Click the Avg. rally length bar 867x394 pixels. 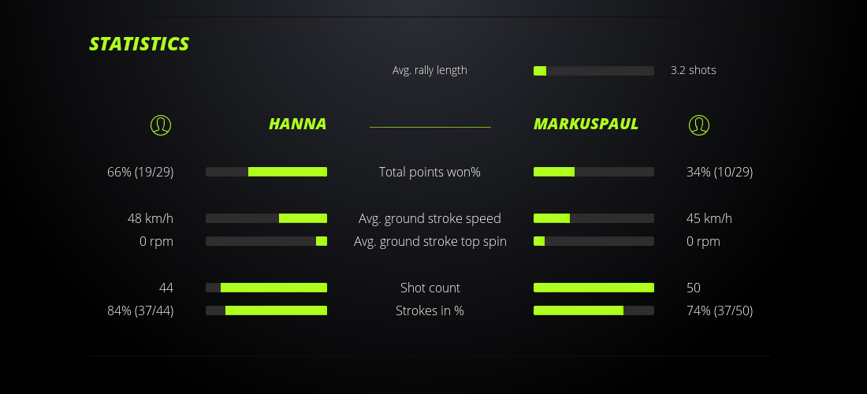click(594, 71)
